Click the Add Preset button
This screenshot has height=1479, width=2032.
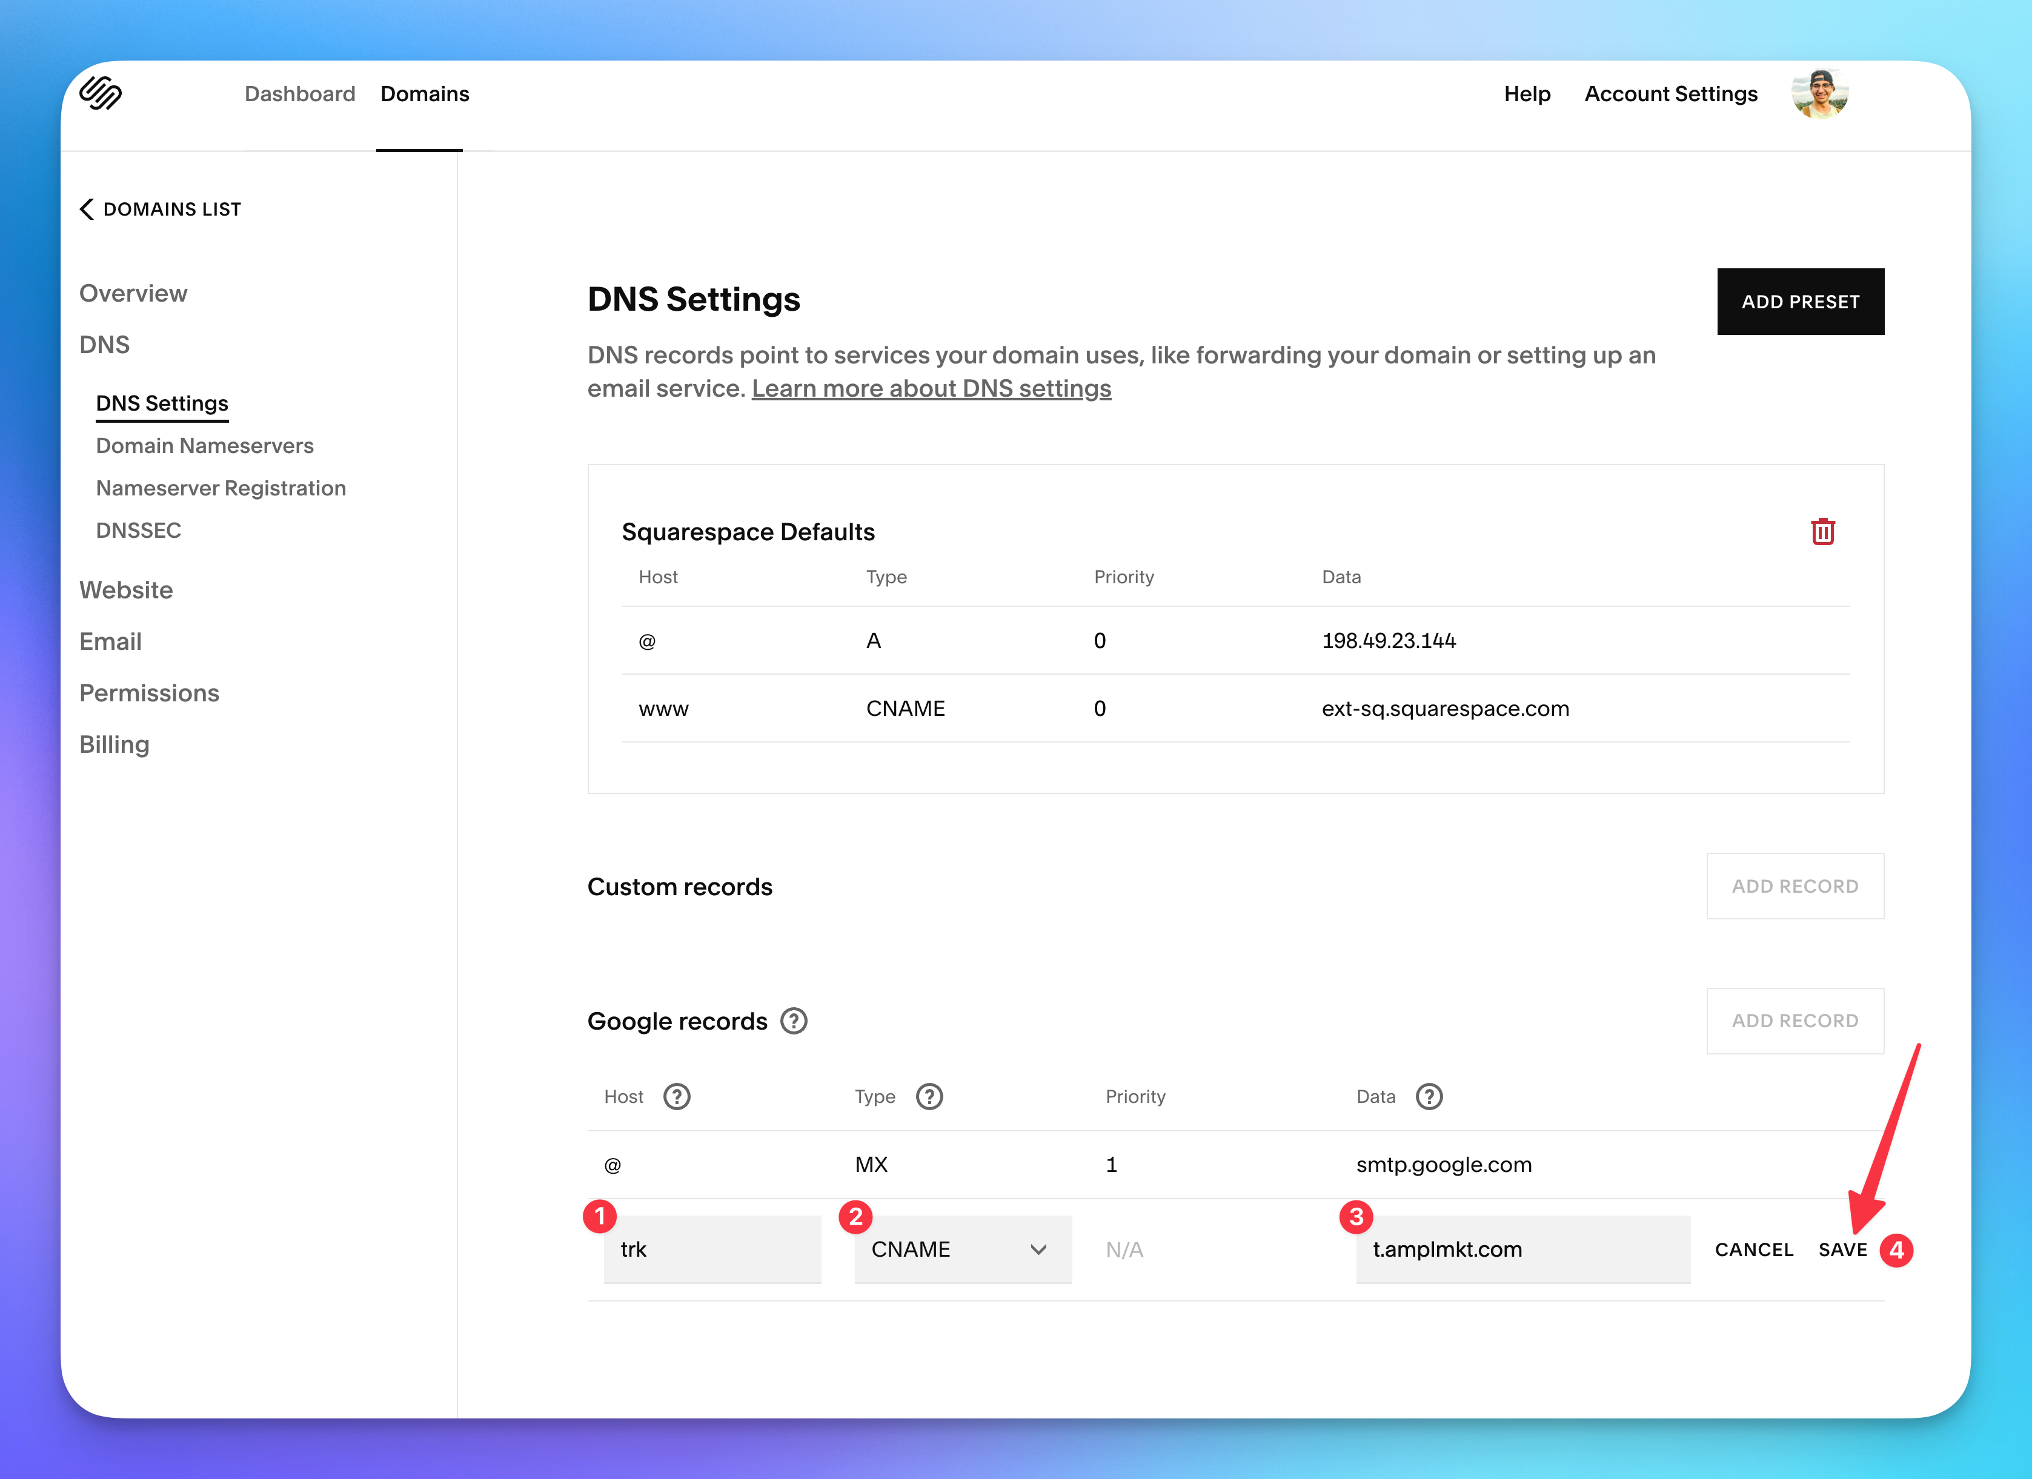coord(1800,302)
